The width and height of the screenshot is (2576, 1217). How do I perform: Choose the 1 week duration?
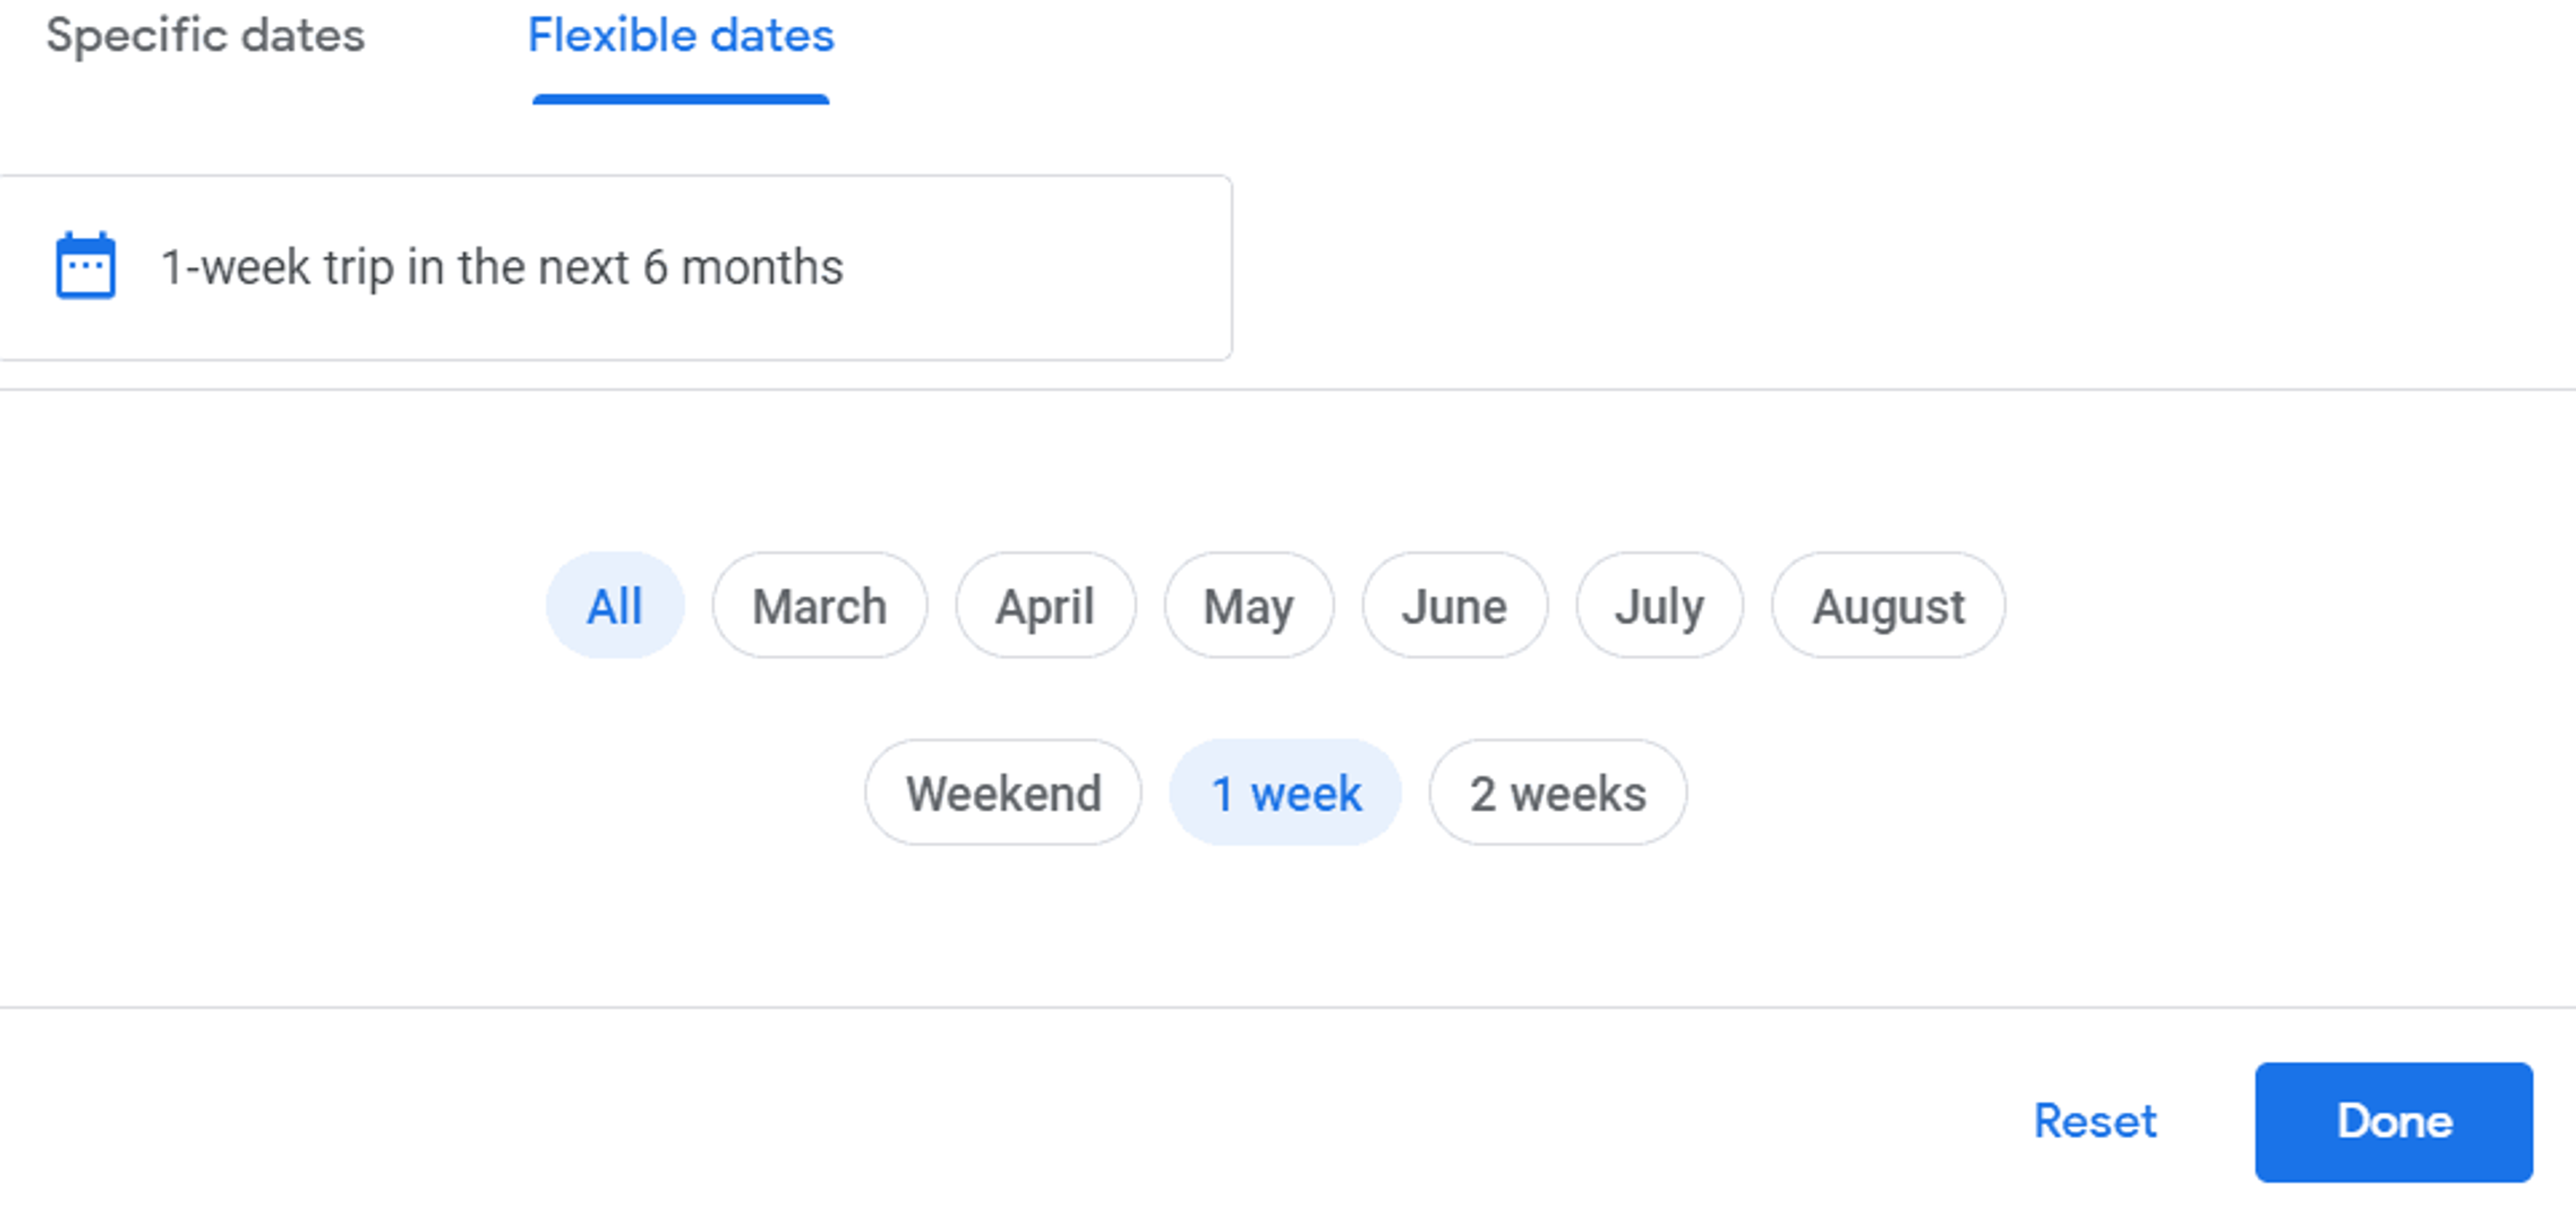[1285, 792]
